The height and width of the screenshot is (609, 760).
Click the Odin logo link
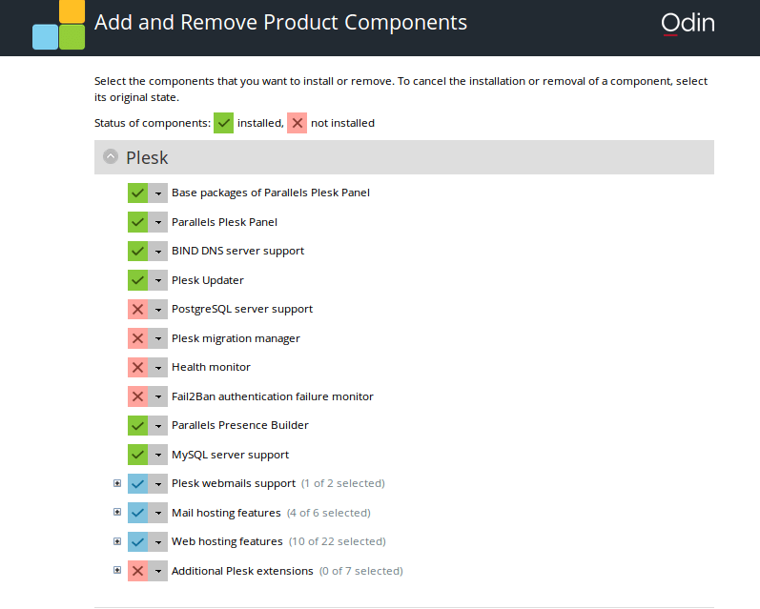688,23
